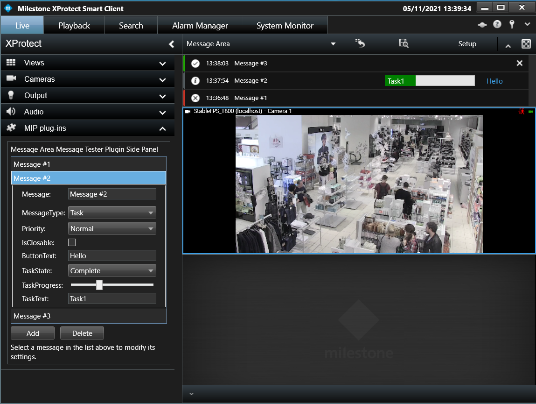The width and height of the screenshot is (536, 404).
Task: Click the info icon of Message #2
Action: pos(195,80)
